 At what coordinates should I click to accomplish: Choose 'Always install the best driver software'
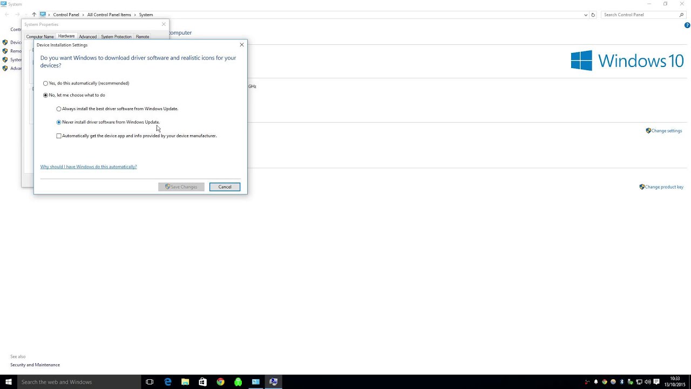[117, 109]
